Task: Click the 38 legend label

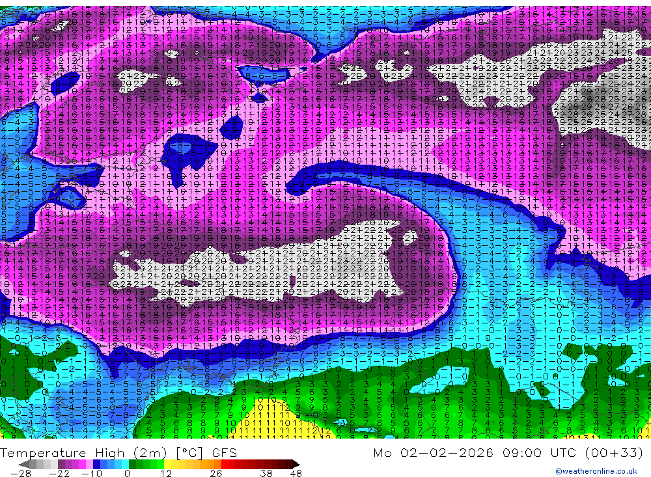Action: (x=266, y=474)
